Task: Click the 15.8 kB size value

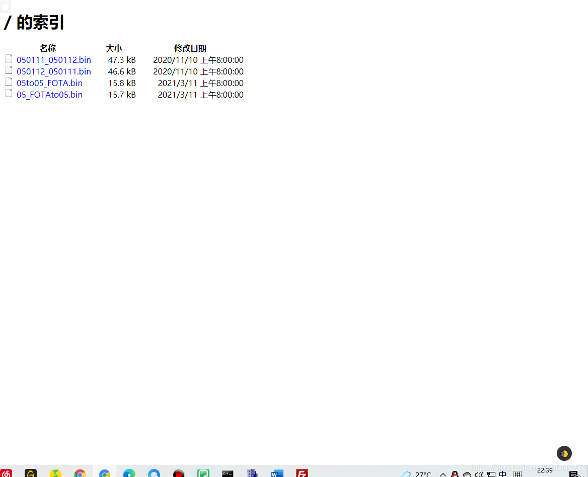Action: tap(122, 83)
